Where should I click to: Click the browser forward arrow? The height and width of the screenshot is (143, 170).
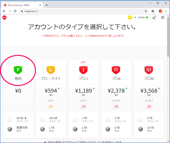(x=10, y=11)
